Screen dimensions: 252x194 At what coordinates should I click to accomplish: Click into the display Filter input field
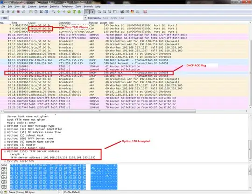point(46,18)
